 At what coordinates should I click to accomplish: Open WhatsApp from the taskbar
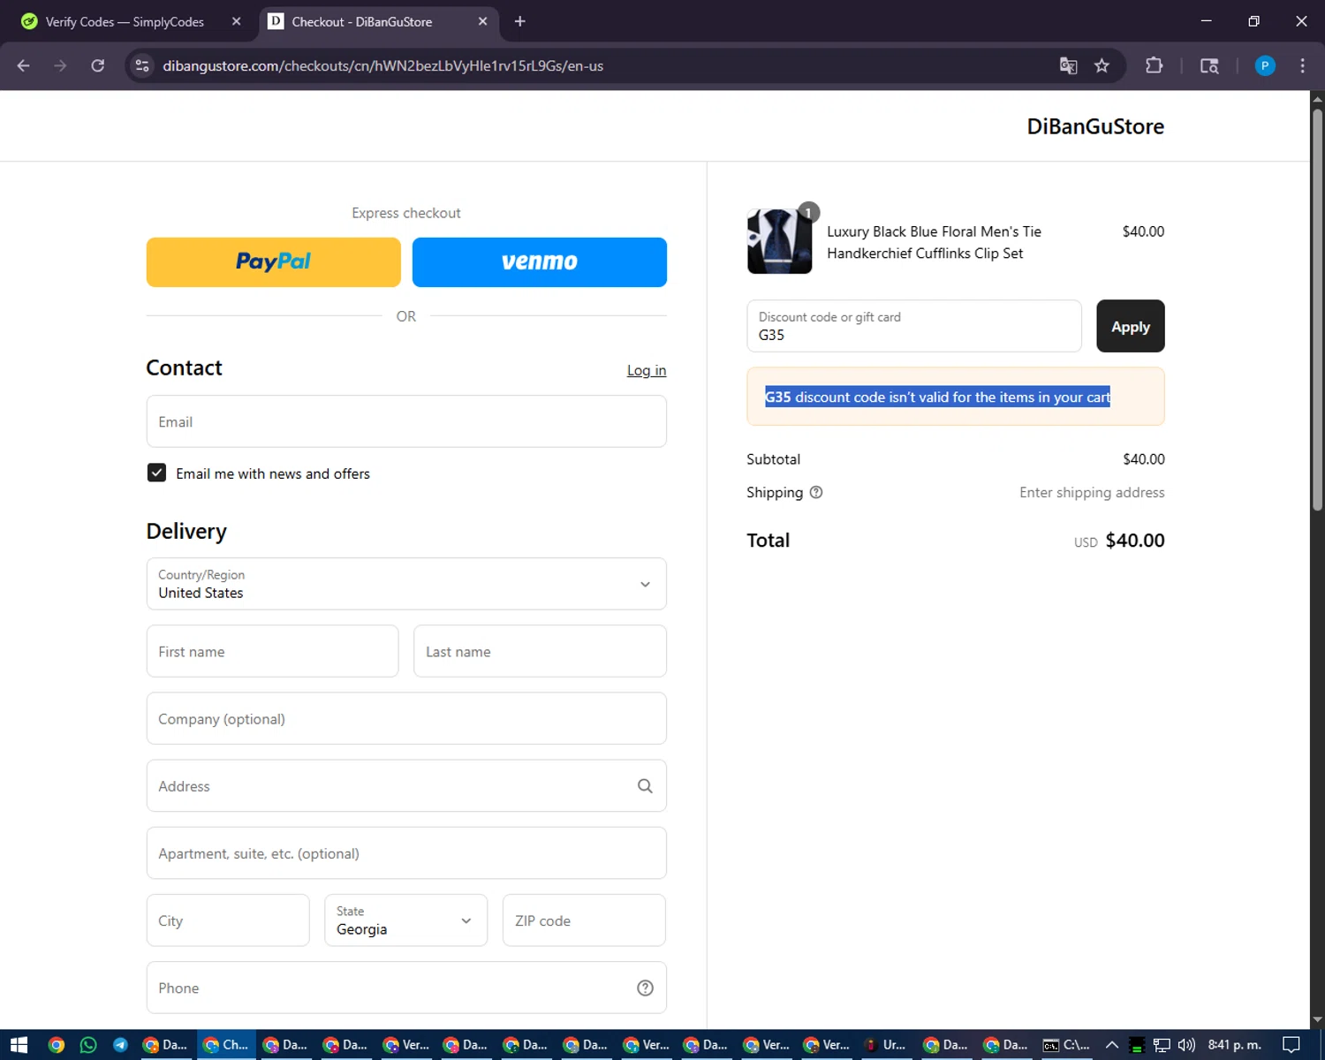click(x=88, y=1045)
